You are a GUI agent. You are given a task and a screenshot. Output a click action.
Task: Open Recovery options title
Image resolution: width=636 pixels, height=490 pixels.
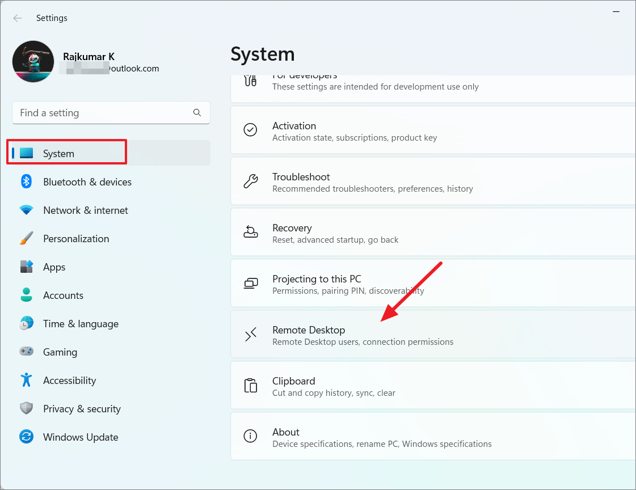292,228
